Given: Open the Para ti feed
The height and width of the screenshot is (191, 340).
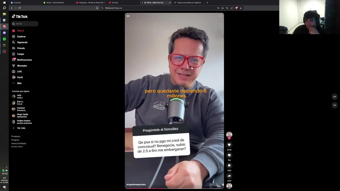Looking at the screenshot, I should click(18, 31).
